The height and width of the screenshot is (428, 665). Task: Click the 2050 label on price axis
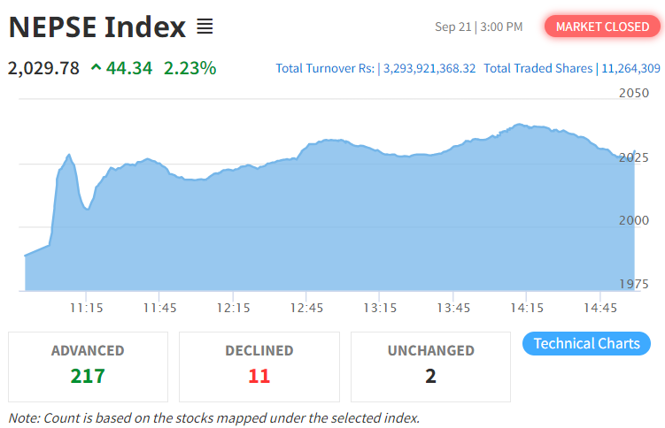tap(633, 93)
